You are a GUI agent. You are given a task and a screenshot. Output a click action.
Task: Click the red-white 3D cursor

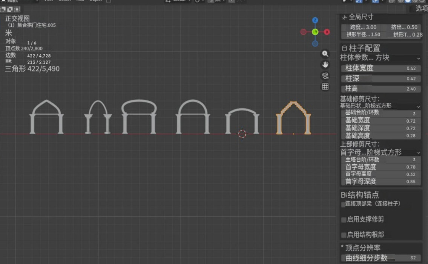(x=242, y=134)
